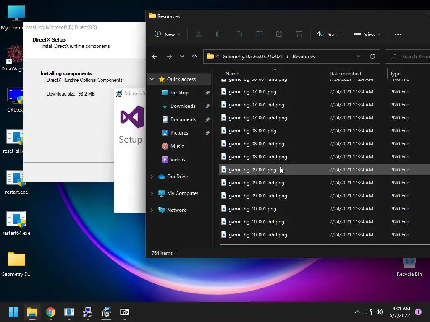The height and width of the screenshot is (322, 430).
Task: Expand the address bar history dropdown
Action: click(x=359, y=57)
